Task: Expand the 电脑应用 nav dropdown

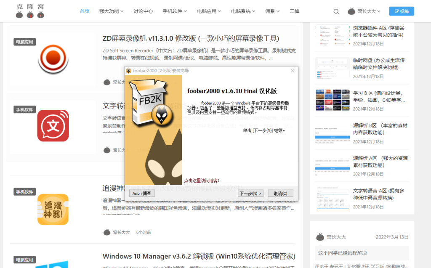Action: point(209,11)
